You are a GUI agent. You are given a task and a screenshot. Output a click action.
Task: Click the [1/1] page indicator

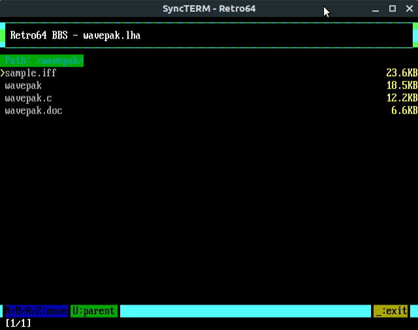pos(18,323)
